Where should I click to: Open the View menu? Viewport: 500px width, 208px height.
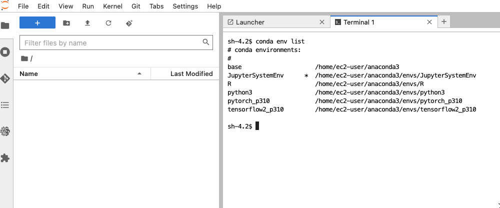point(65,6)
